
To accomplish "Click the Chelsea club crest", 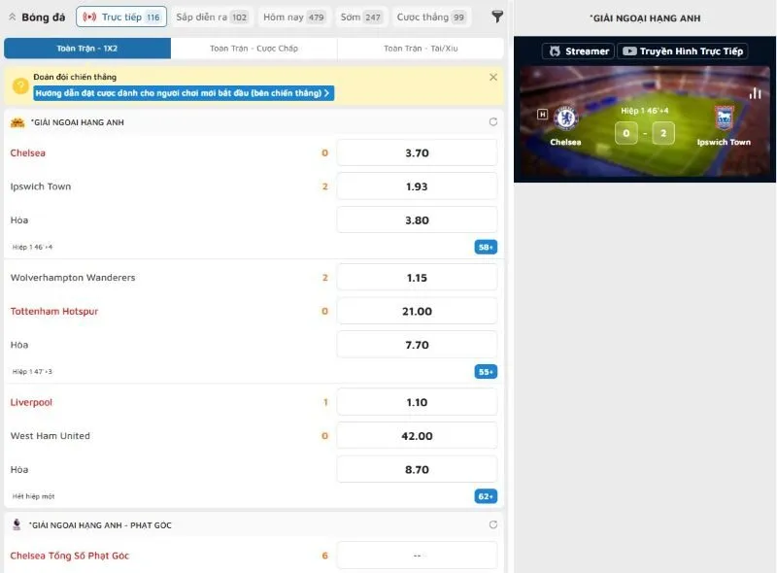I will (x=565, y=118).
